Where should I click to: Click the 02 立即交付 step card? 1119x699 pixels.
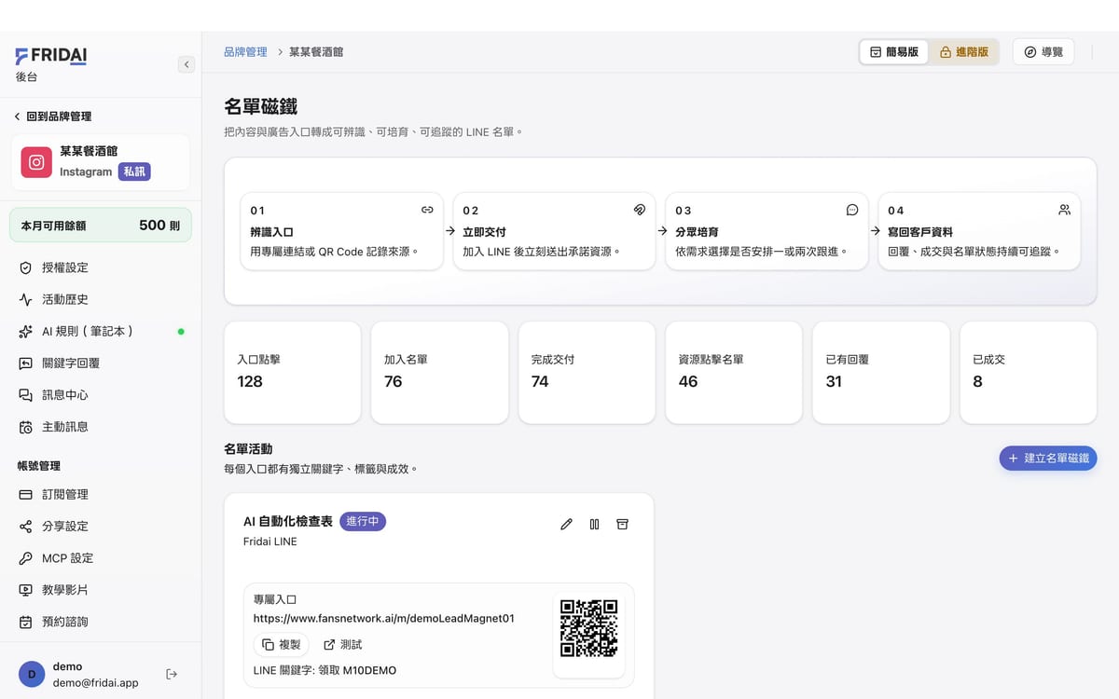pos(554,231)
